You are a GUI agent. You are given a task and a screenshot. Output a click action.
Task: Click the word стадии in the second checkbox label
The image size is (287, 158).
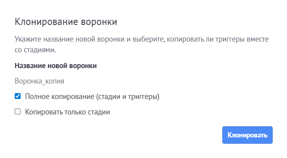(99, 112)
